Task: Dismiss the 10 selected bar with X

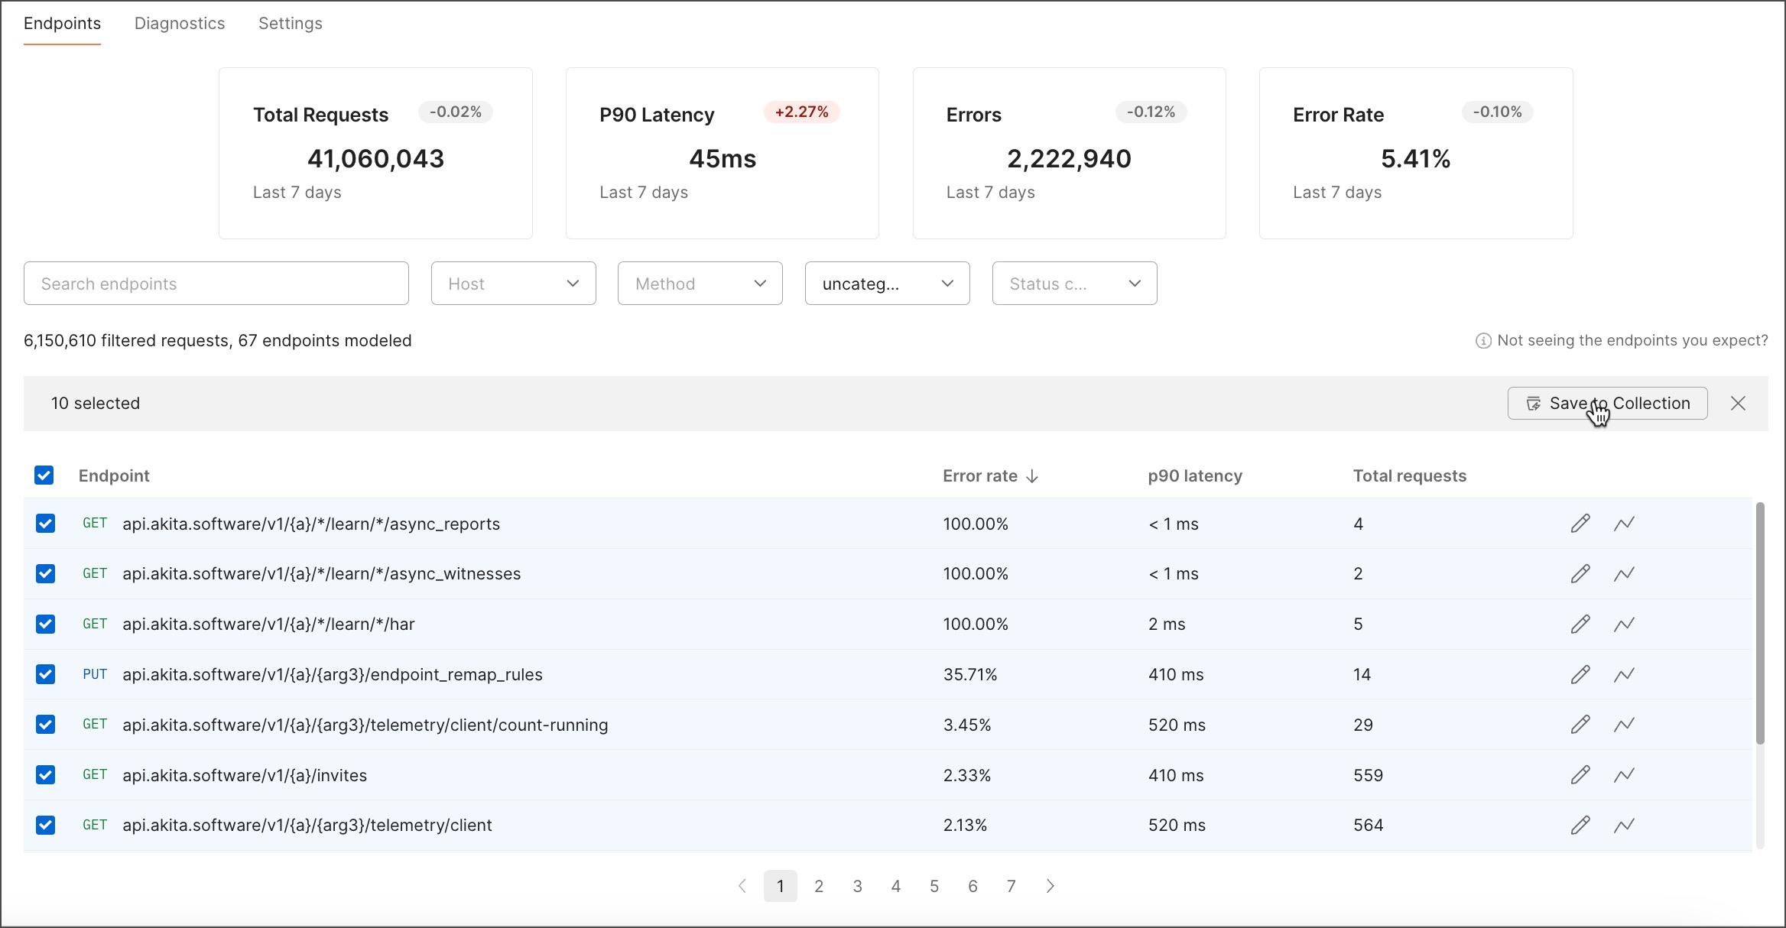Action: [x=1738, y=404]
